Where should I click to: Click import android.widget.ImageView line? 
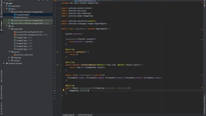[78, 16]
